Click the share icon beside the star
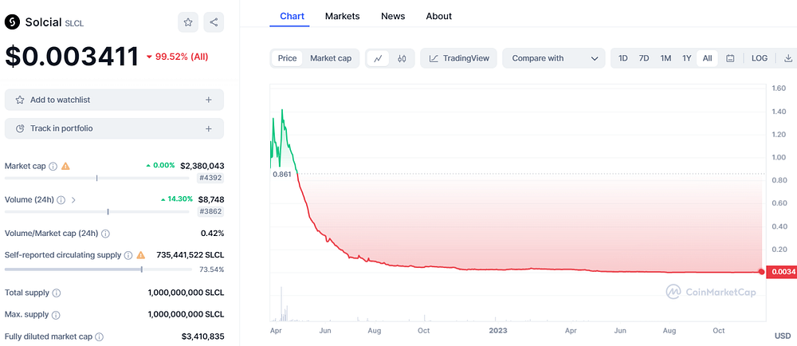 [214, 22]
